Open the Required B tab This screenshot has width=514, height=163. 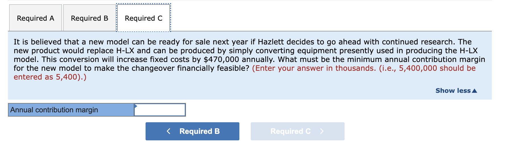point(90,18)
